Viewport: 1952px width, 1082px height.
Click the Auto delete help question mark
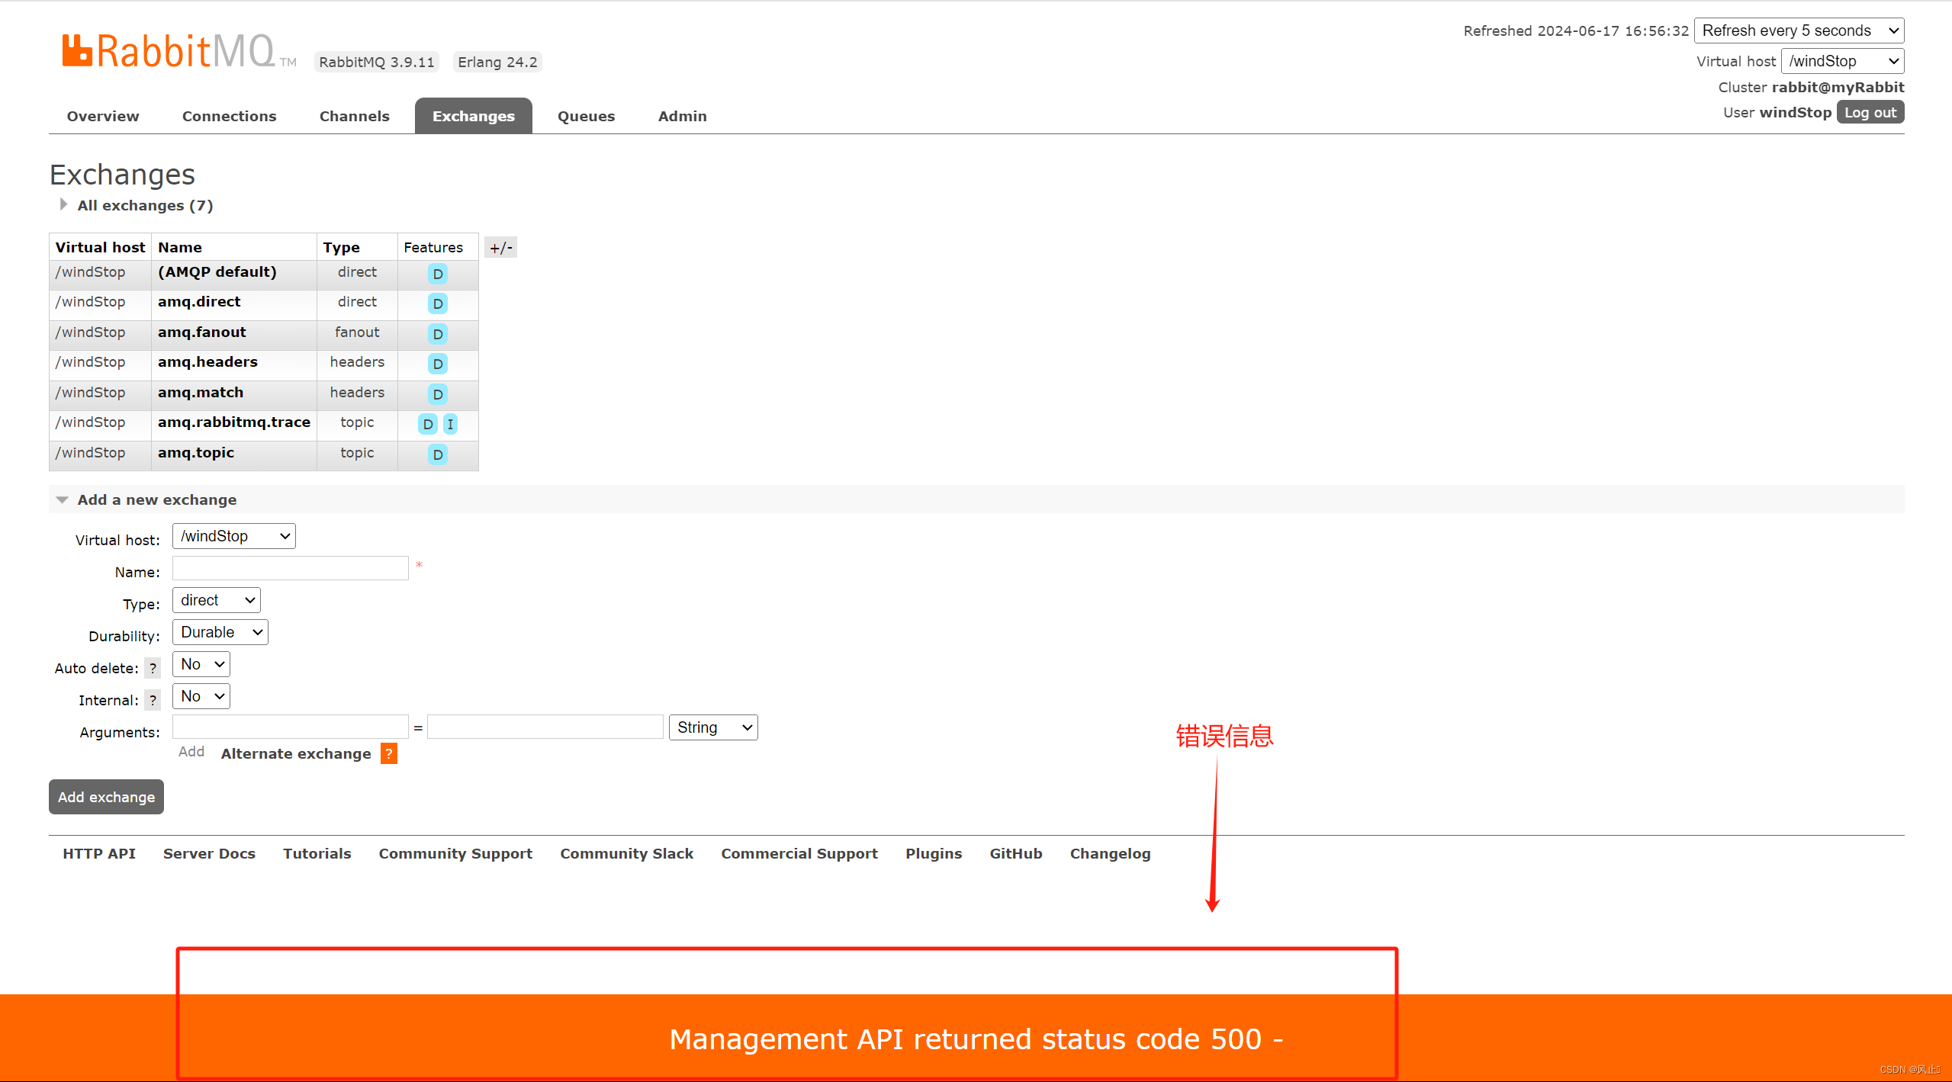153,669
